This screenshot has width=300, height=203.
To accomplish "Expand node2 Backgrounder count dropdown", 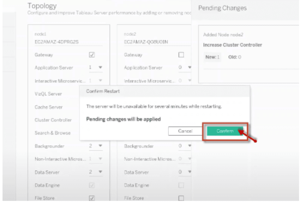I will (x=185, y=146).
